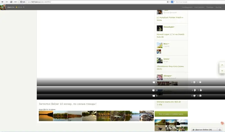
Task: Open the Shimano soare ci4+ 803 ult post
Action: tap(168, 103)
